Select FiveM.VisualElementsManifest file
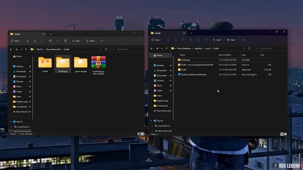The height and width of the screenshot is (170, 303). click(x=224, y=75)
